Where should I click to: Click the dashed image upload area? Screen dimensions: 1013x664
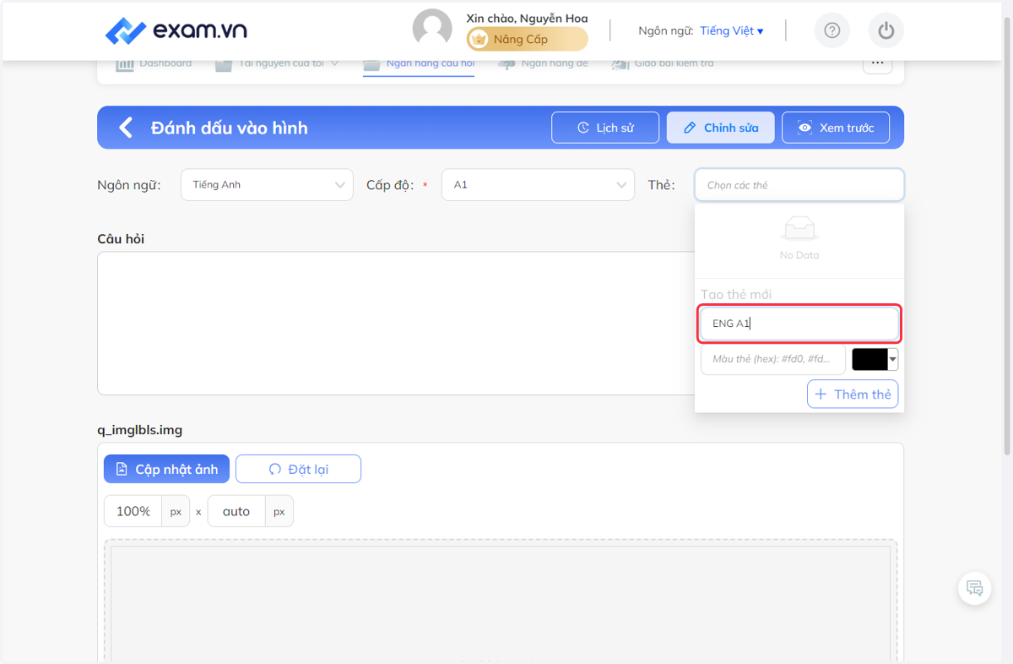pyautogui.click(x=501, y=601)
